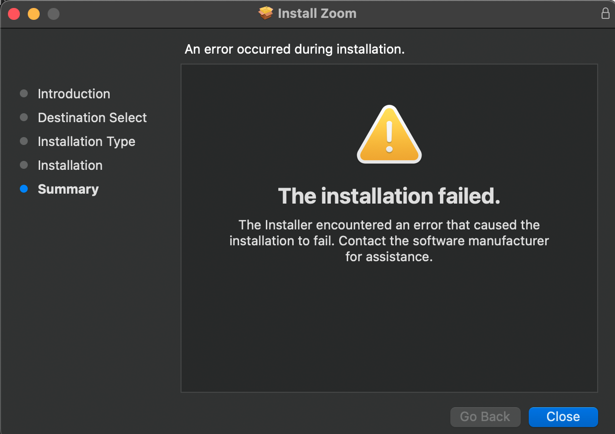This screenshot has width=615, height=434.
Task: Select the Installation step label in sidebar
Action: click(70, 165)
